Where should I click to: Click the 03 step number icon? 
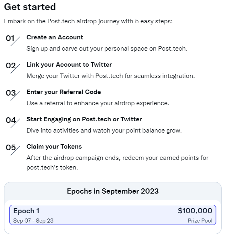pyautogui.click(x=13, y=95)
